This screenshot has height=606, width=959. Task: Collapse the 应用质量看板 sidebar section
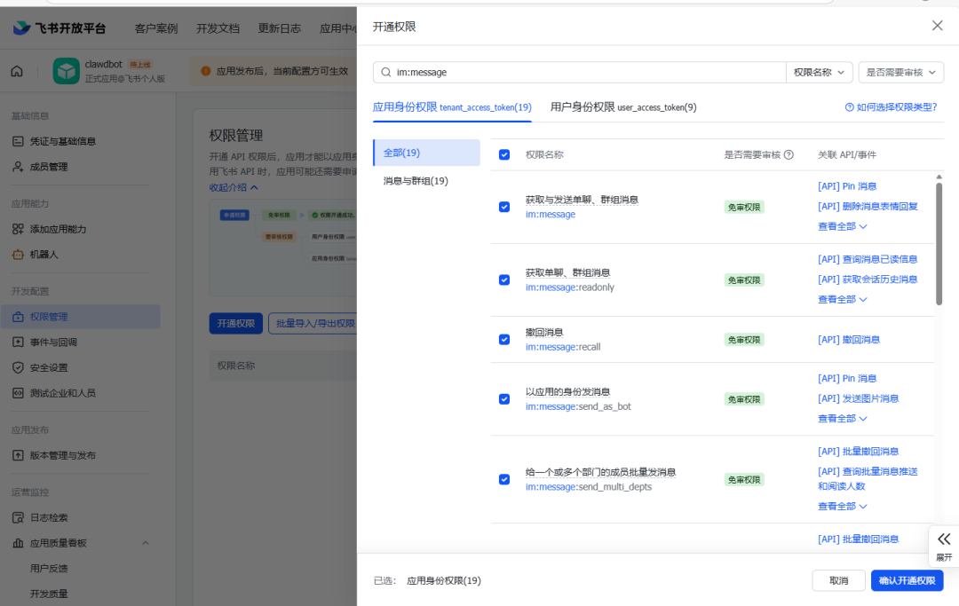(x=146, y=543)
